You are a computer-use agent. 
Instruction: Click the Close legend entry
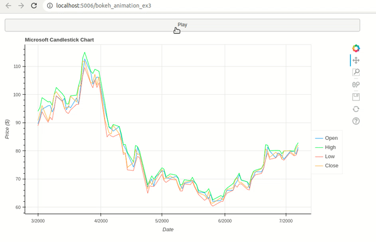pyautogui.click(x=326, y=166)
